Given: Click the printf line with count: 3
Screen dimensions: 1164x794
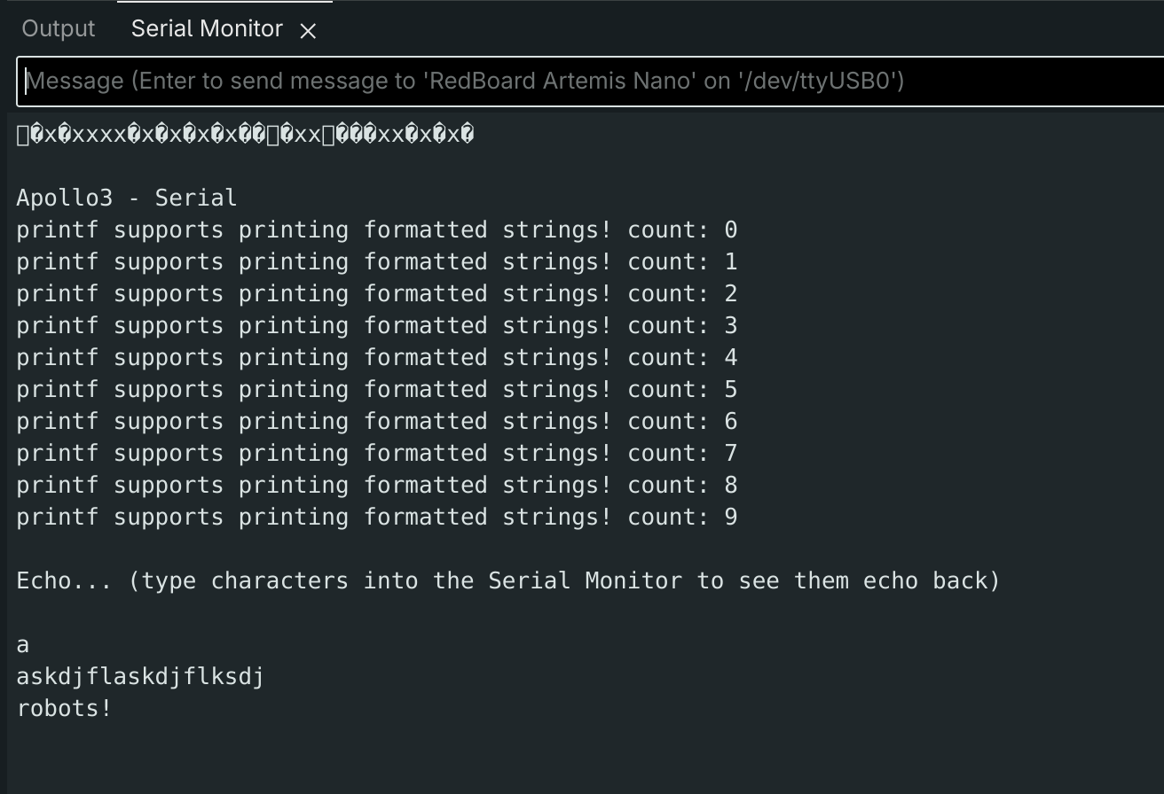Looking at the screenshot, I should 377,326.
